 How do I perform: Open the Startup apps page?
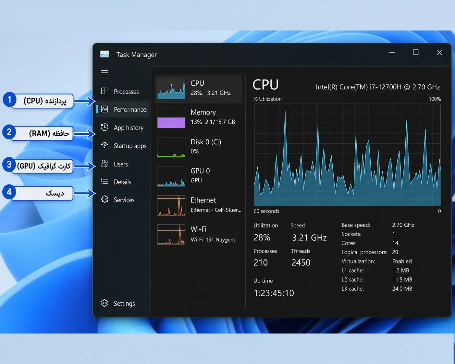click(x=130, y=146)
